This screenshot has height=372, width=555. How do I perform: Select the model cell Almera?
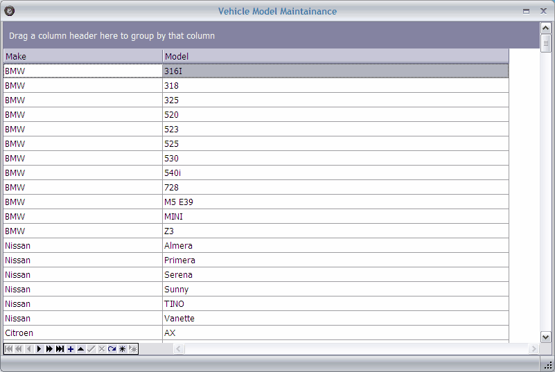click(x=335, y=245)
